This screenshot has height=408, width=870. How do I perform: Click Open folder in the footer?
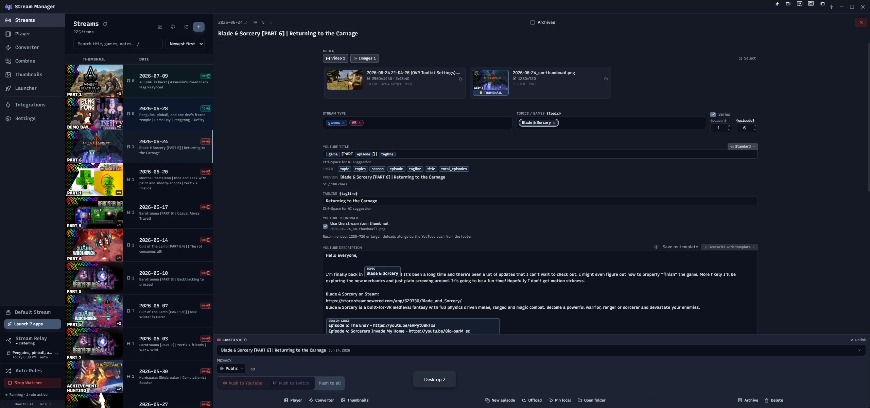pyautogui.click(x=592, y=401)
